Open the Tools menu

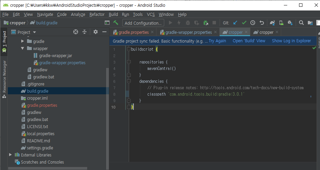(138, 14)
